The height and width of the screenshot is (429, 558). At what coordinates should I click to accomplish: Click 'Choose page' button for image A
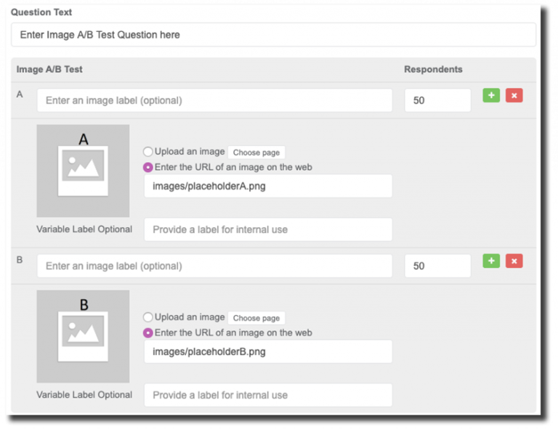point(256,152)
